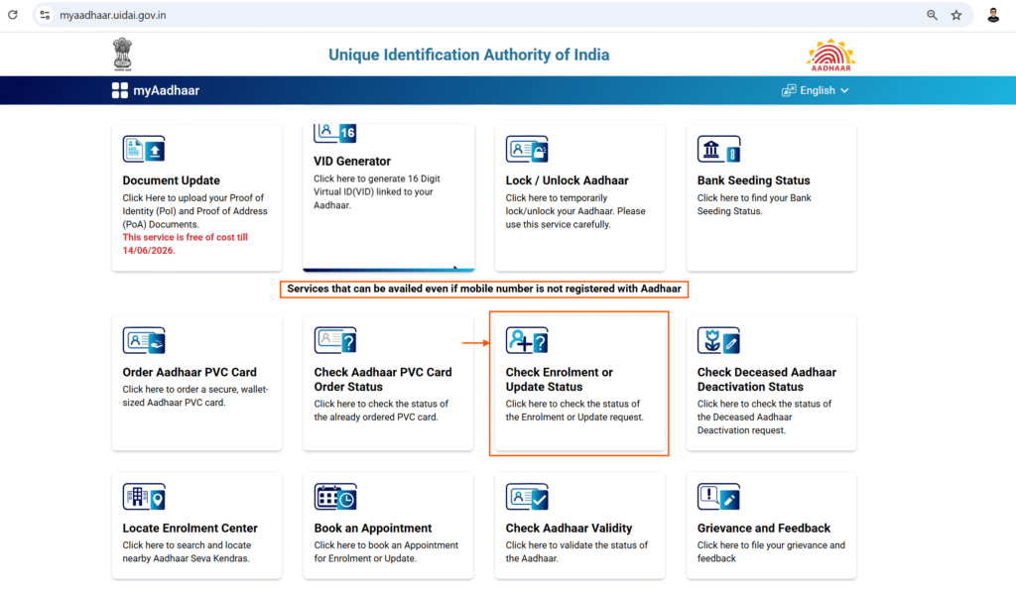Click the browser address bar URL

113,15
